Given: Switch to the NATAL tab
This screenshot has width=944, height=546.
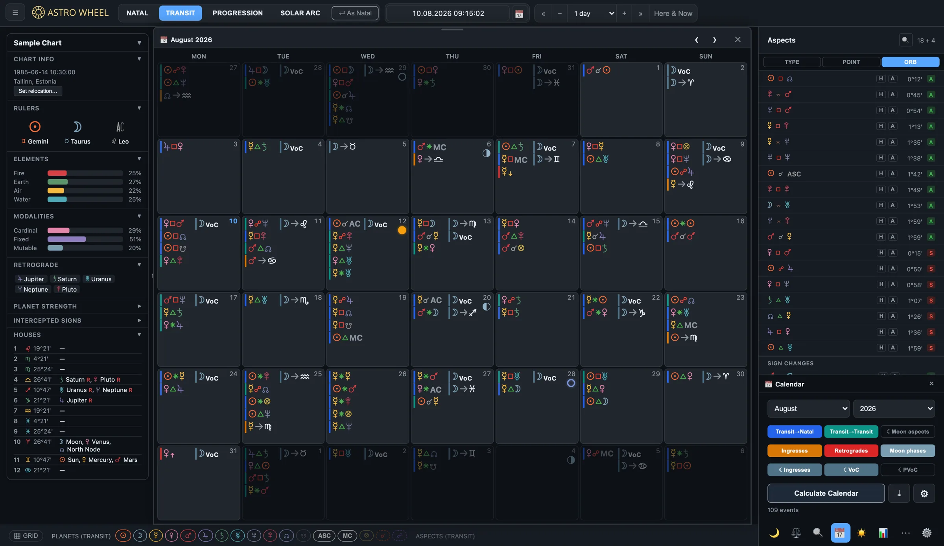Looking at the screenshot, I should click(x=137, y=13).
